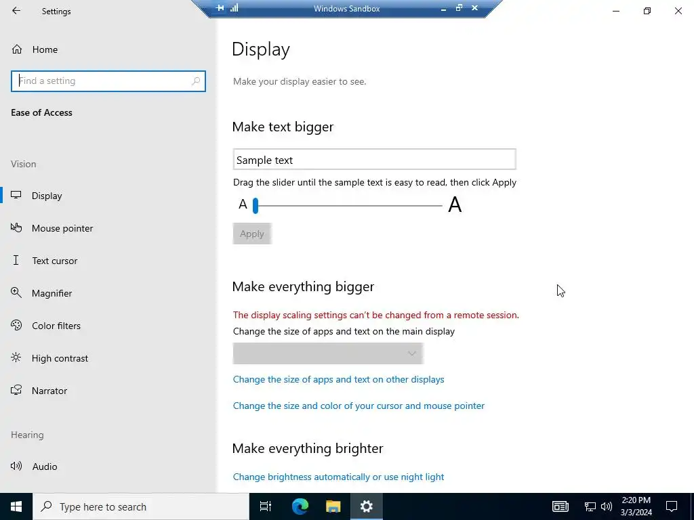Focus the Find a setting search box
Viewport: 694px width, 520px height.
tap(108, 81)
